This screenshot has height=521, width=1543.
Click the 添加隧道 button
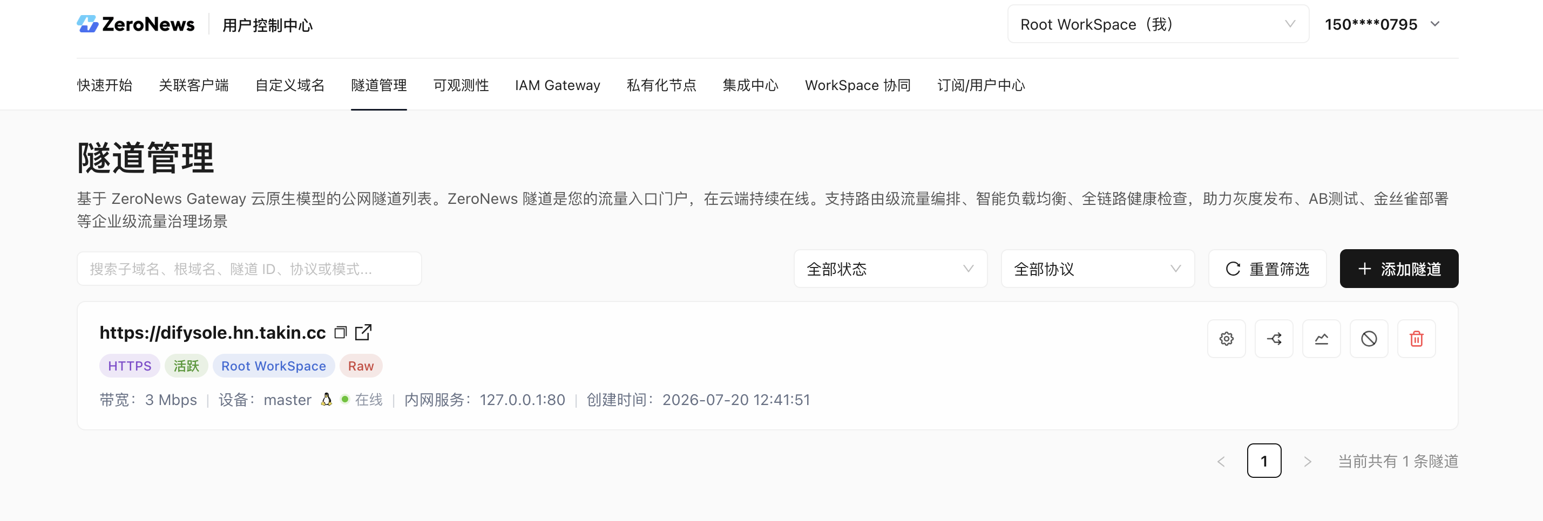pyautogui.click(x=1399, y=269)
